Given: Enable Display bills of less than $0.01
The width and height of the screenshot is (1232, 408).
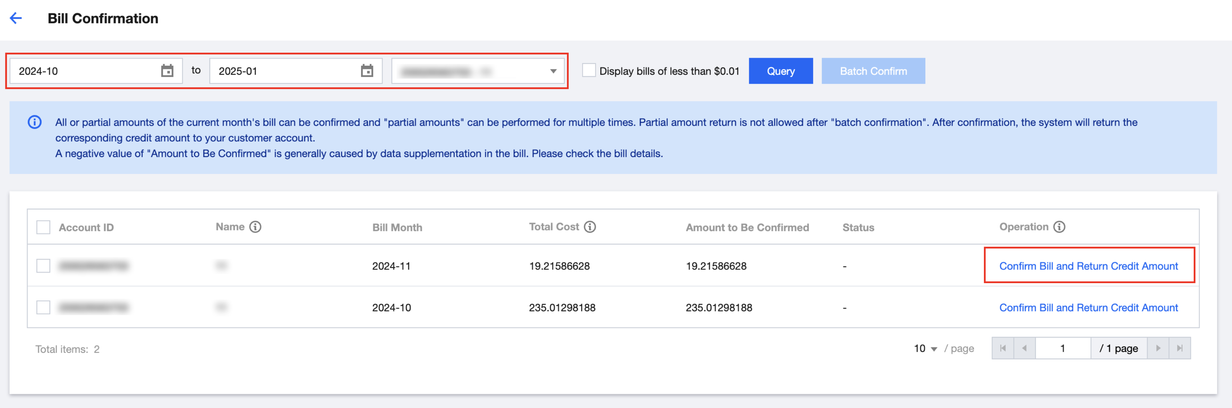Looking at the screenshot, I should point(589,70).
